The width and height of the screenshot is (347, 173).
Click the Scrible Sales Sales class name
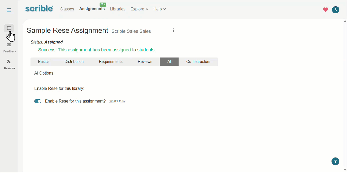131,31
